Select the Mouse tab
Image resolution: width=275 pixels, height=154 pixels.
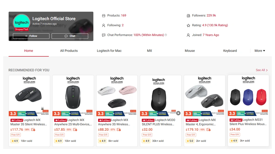coord(189,51)
